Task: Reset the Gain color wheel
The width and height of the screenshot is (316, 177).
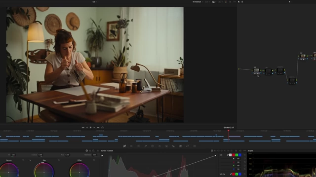Action: 59,160
